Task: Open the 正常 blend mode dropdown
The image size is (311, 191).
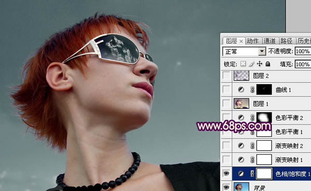Action: point(244,51)
